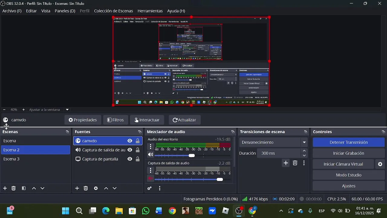Screen dimensions: 387x218
Task: Float the Escenas dock panel
Action: (67, 132)
